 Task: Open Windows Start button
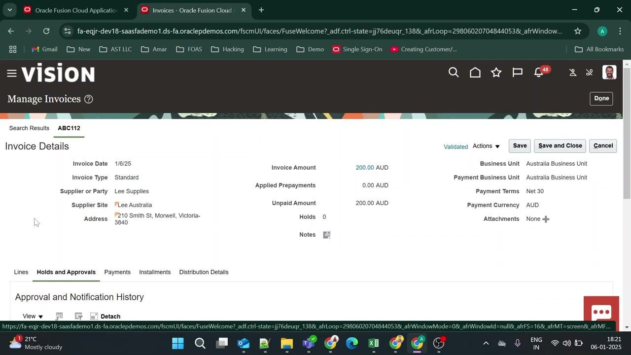[x=178, y=343]
